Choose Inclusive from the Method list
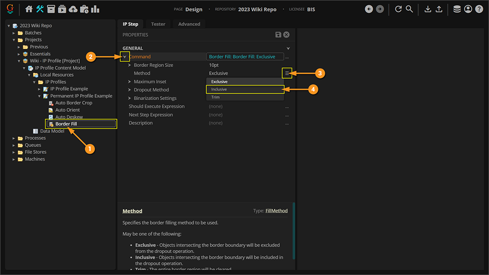Viewport: 489px width, 275px height. click(244, 89)
